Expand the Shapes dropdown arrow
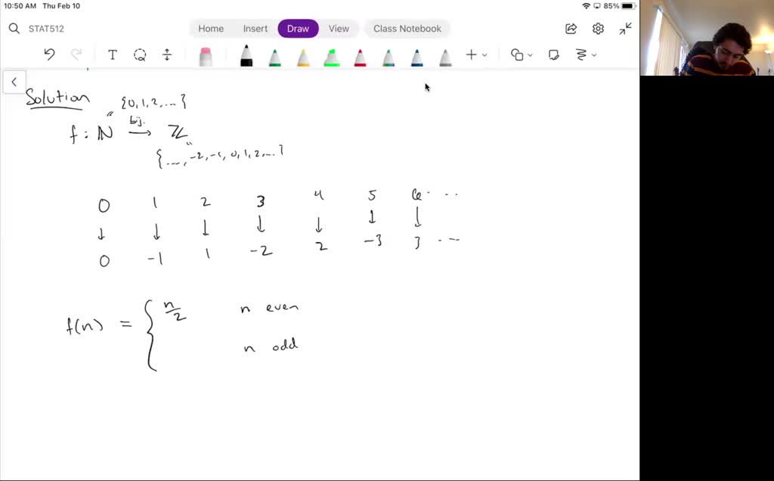Viewport: 774px width, 481px height. pyautogui.click(x=530, y=55)
